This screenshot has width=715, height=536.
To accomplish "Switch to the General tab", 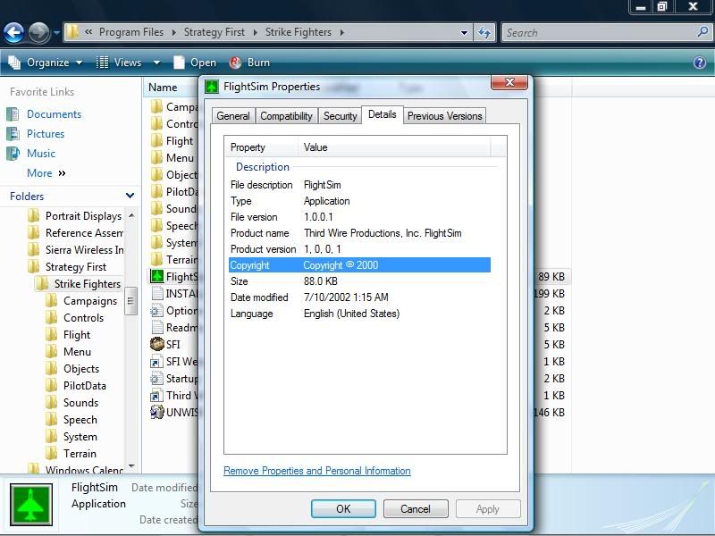I will coord(233,116).
